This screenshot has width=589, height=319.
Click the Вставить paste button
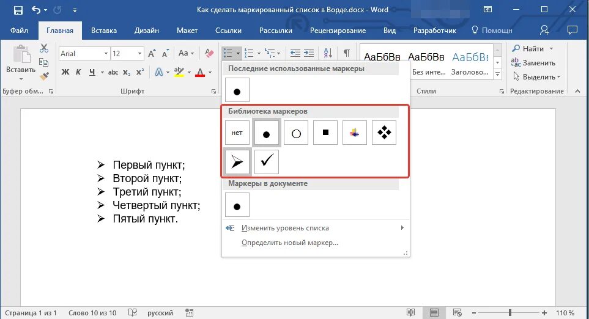click(x=21, y=62)
